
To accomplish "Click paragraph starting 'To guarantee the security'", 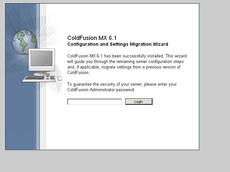I will tap(122, 87).
